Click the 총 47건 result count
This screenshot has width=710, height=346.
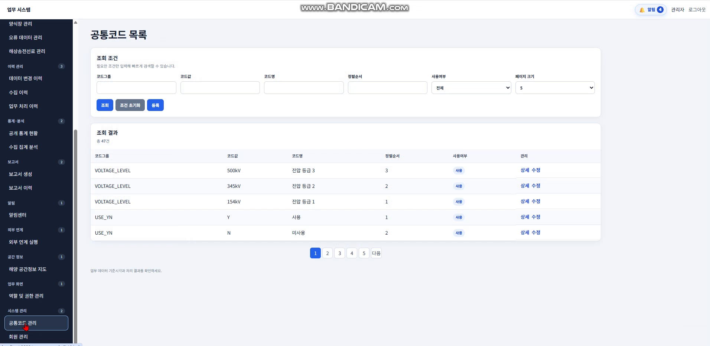(103, 141)
